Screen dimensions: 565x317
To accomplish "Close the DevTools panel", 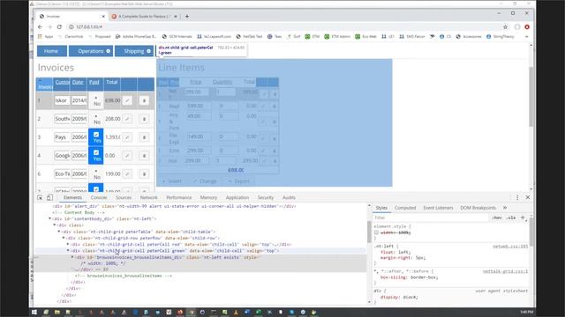I will point(528,197).
